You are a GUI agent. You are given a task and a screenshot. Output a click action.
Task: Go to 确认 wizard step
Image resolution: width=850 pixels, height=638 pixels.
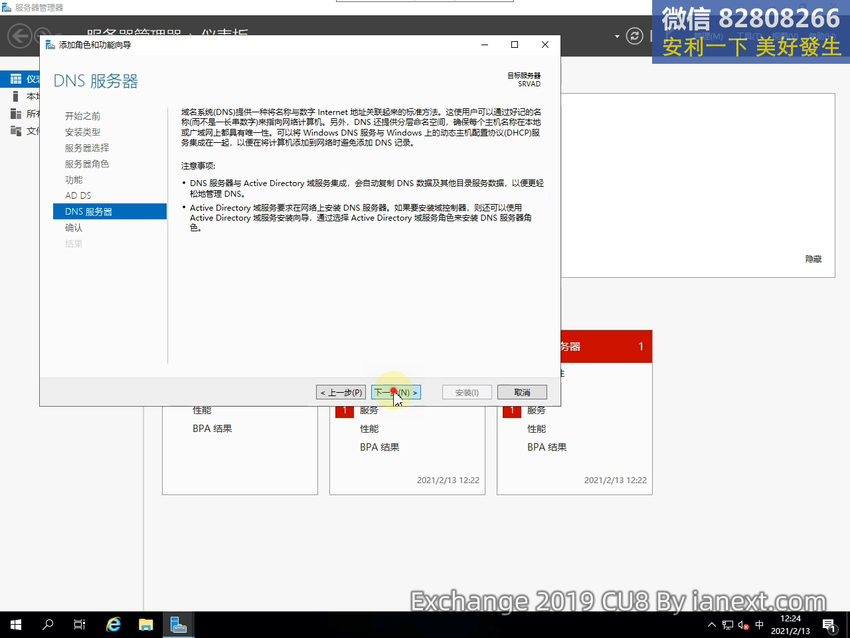[x=74, y=228]
